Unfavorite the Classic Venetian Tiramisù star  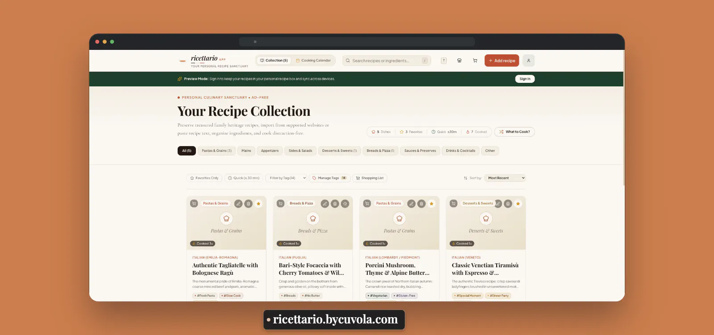tap(518, 204)
